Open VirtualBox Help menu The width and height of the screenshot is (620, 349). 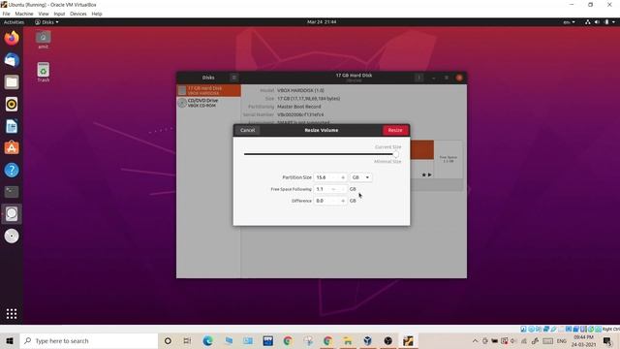[97, 14]
